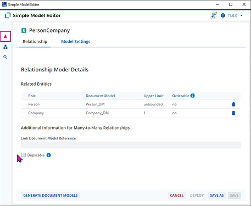Click Orderable value no in Company row
Image resolution: width=251 pixels, height=206 pixels.
click(x=174, y=113)
